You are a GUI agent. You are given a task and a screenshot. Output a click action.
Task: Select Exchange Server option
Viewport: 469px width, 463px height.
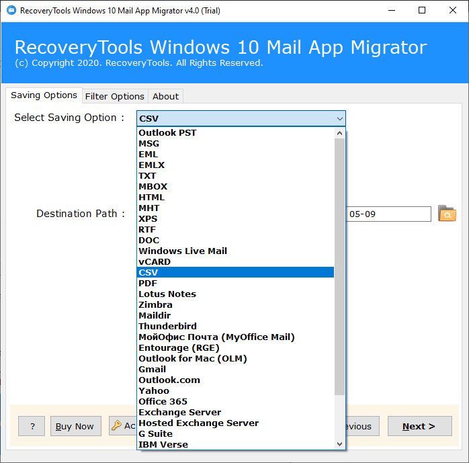point(235,412)
